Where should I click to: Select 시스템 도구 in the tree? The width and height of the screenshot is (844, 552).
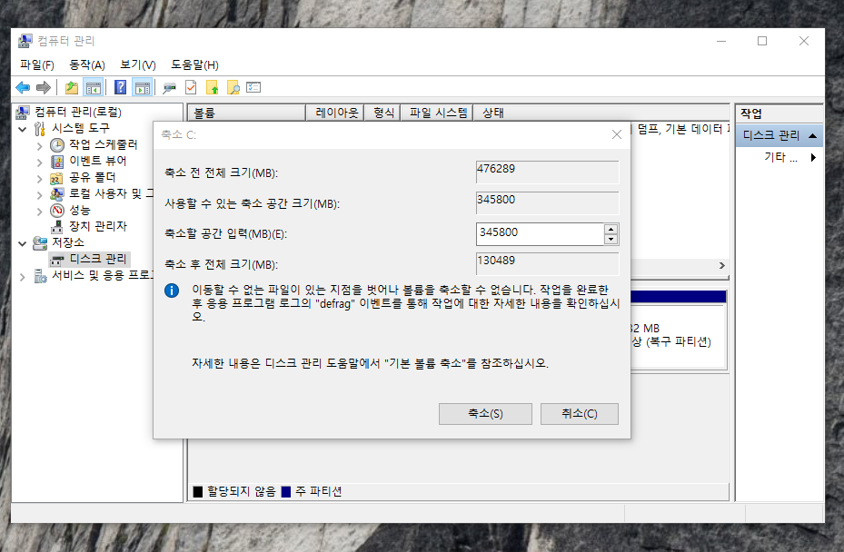click(x=81, y=128)
